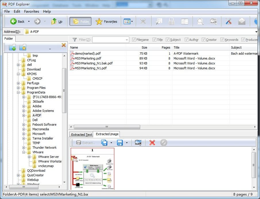Select the PDF properties panel icon
The height and width of the screenshot is (199, 260).
184,22
